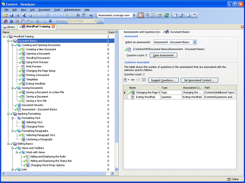Collapse Creating and Opening Documents section
Image resolution: width=245 pixels, height=183 pixels.
13,45
